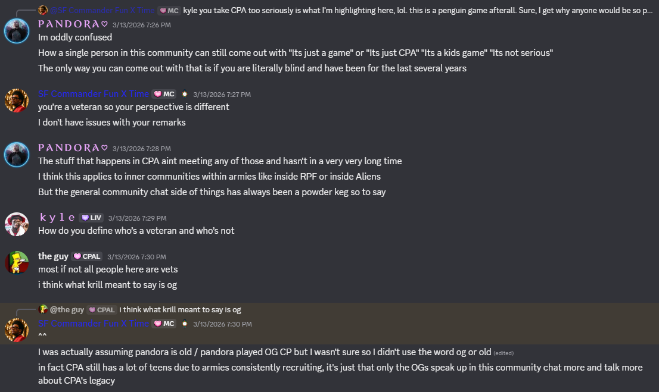Click the mini avatar in the '@the guy' reply preview
Screen dimensions: 659x392
coord(43,309)
